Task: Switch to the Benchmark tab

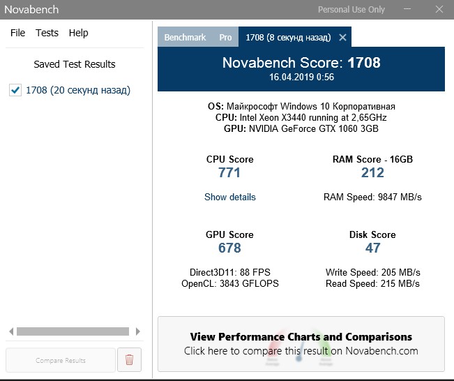Action: [x=185, y=37]
